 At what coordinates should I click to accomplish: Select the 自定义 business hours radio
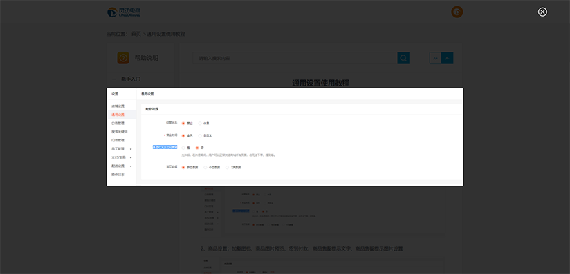[x=200, y=135]
